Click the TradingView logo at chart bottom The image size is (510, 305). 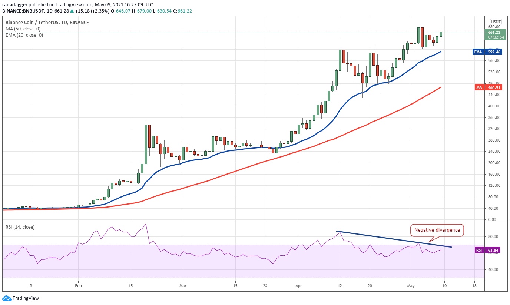20,298
